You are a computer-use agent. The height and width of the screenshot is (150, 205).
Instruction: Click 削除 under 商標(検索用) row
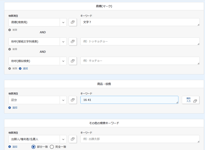[x=13, y=30]
